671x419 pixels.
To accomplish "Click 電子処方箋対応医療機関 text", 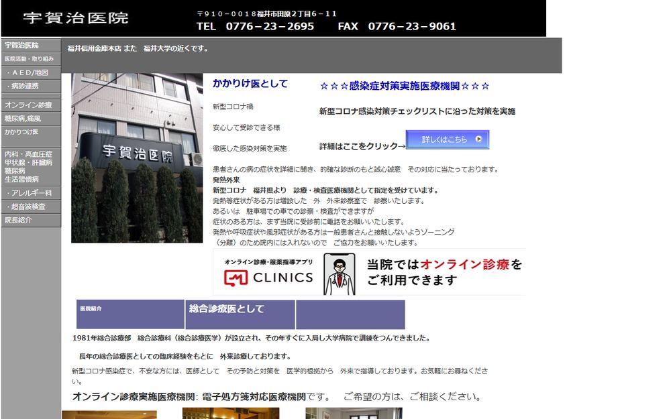I will (254, 397).
